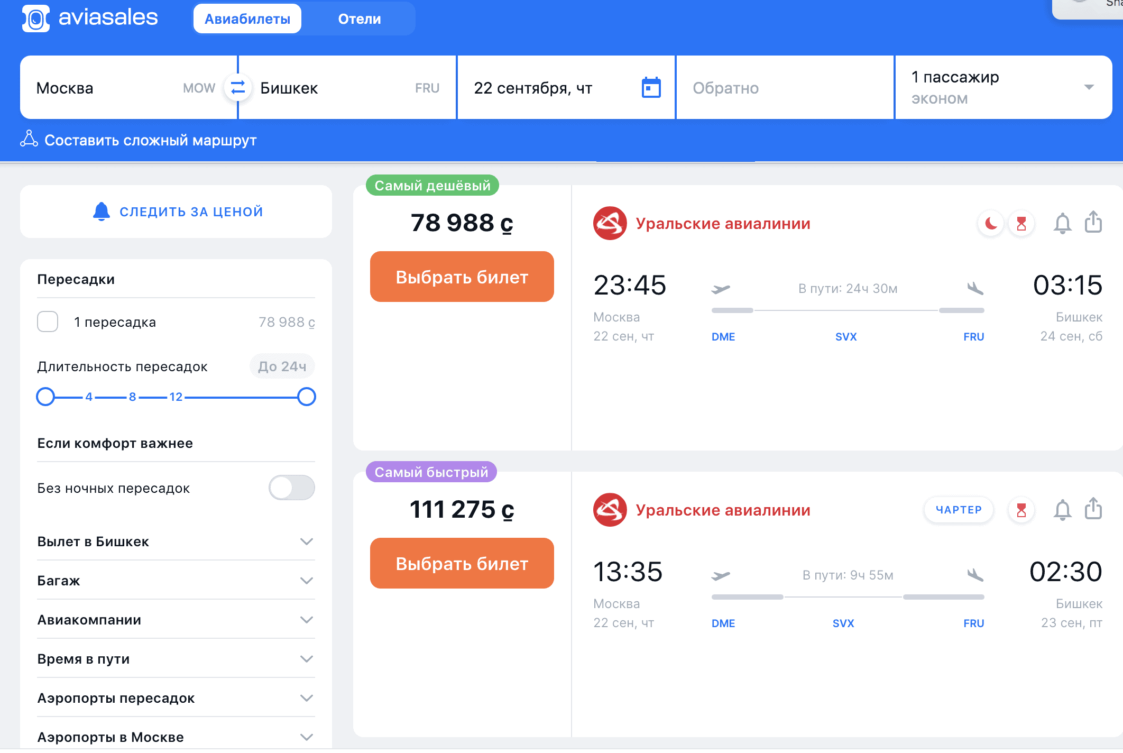Click the Москва origin field
The width and height of the screenshot is (1123, 753).
128,87
